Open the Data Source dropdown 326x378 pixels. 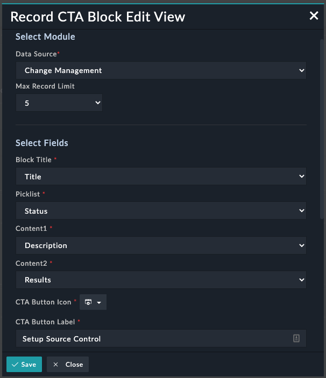[161, 70]
